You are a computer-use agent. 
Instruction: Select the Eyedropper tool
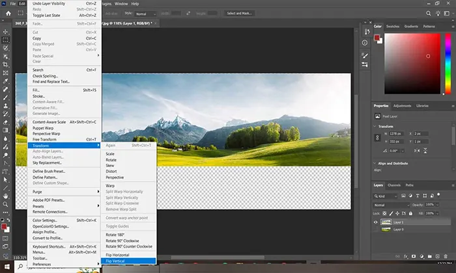tap(5, 81)
